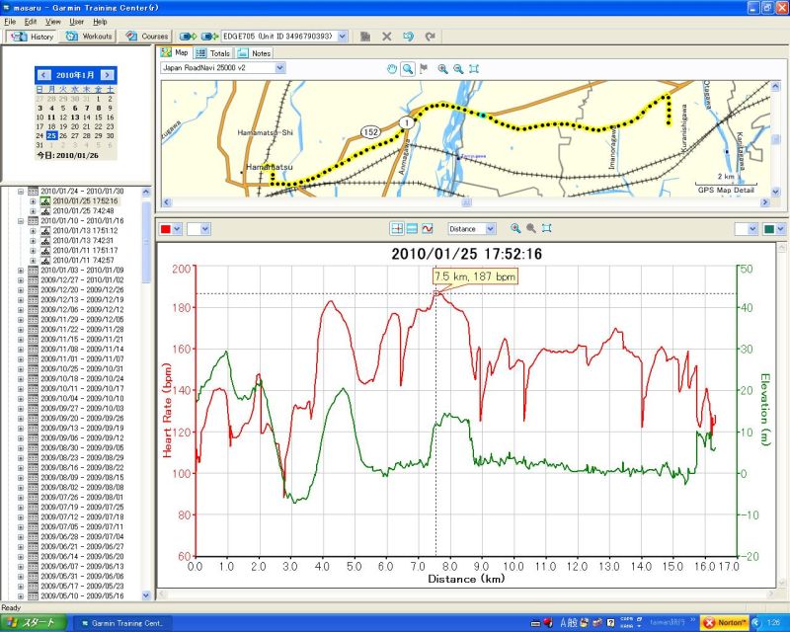Toggle the chart crosshair cursor mode
Screen dimensions: 790x632
[397, 228]
